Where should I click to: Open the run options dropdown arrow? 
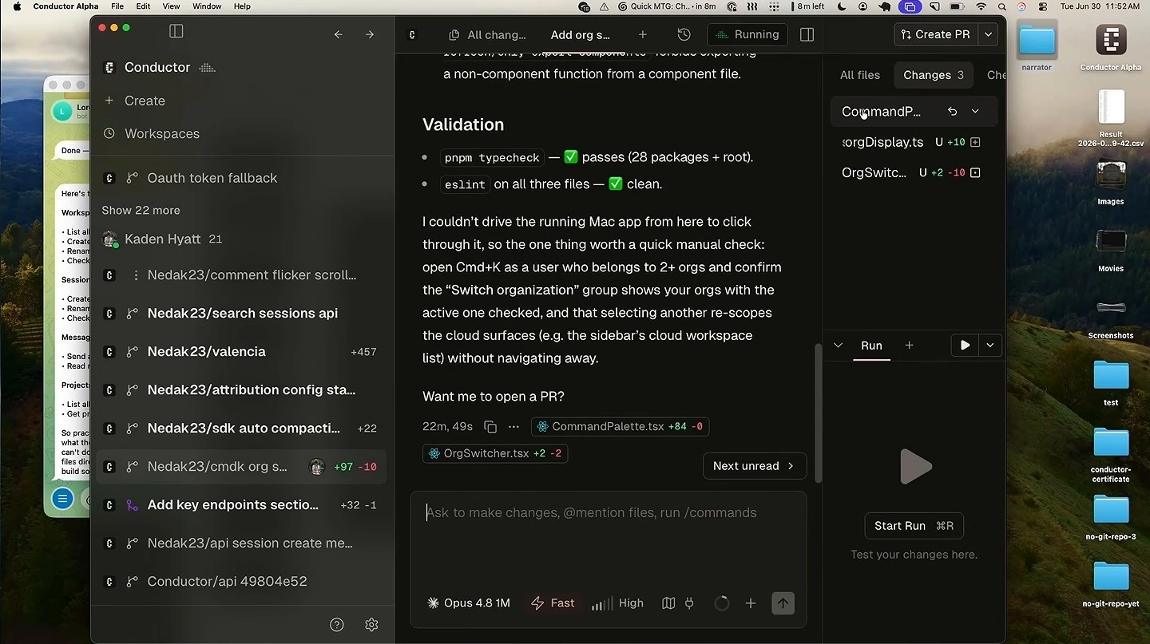coord(990,346)
